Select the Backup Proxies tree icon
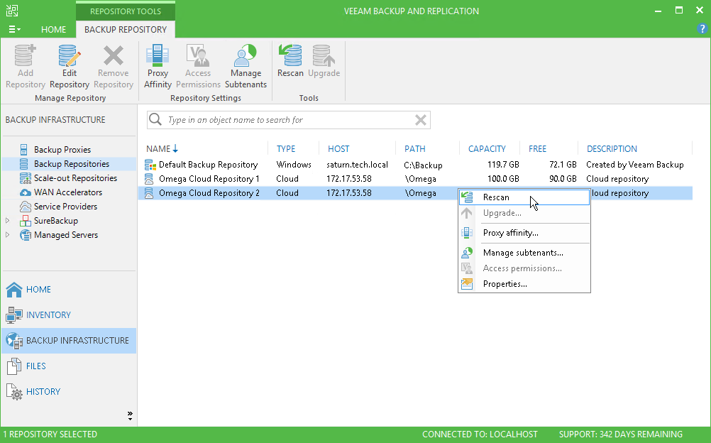The width and height of the screenshot is (711, 443). pyautogui.click(x=24, y=149)
